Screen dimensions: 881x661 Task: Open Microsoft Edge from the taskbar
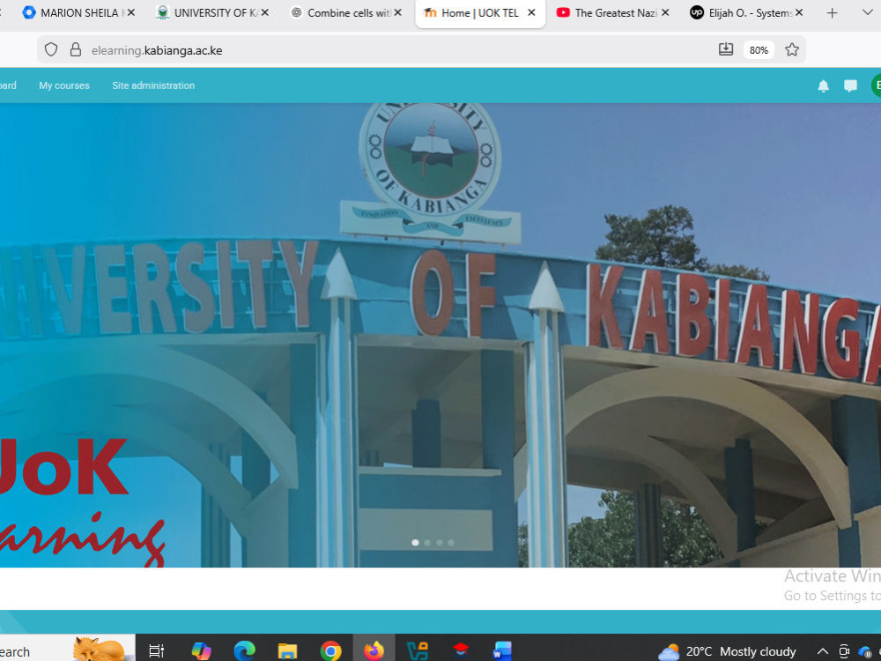click(x=244, y=651)
